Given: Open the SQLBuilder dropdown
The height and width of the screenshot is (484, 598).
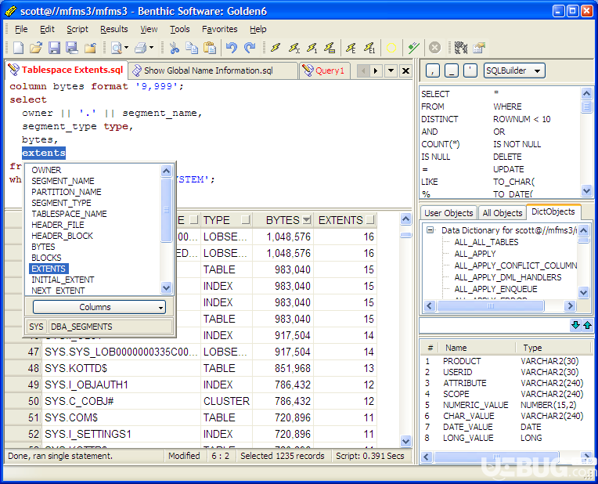Looking at the screenshot, I should pyautogui.click(x=514, y=70).
